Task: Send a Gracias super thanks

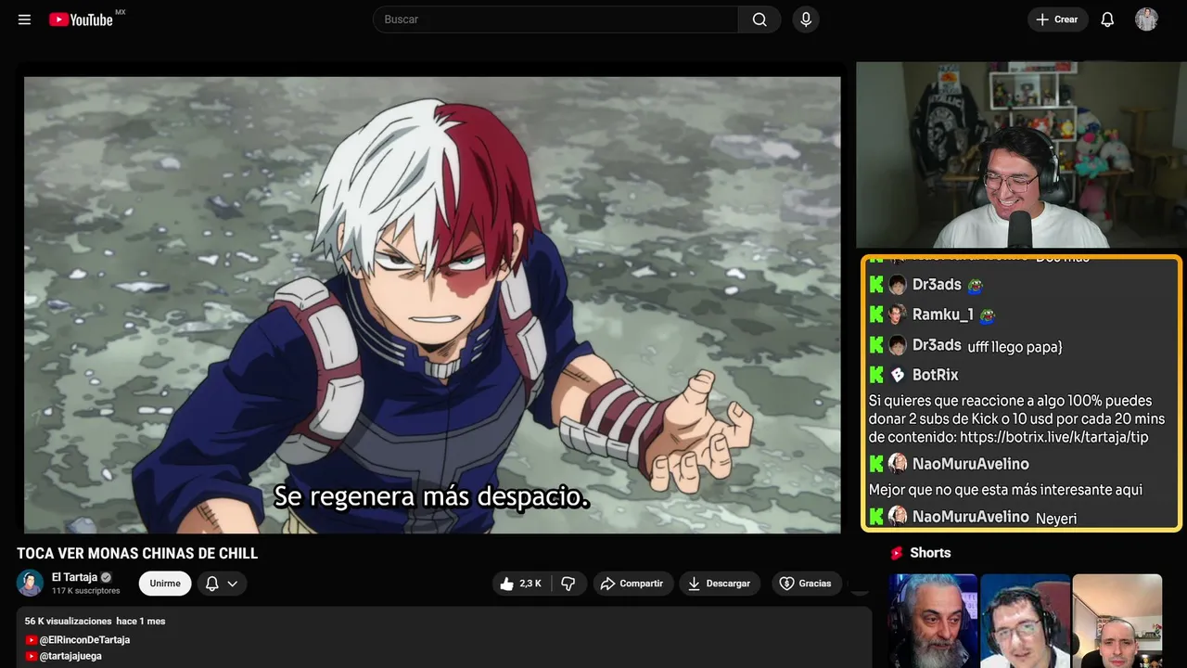Action: 805,584
